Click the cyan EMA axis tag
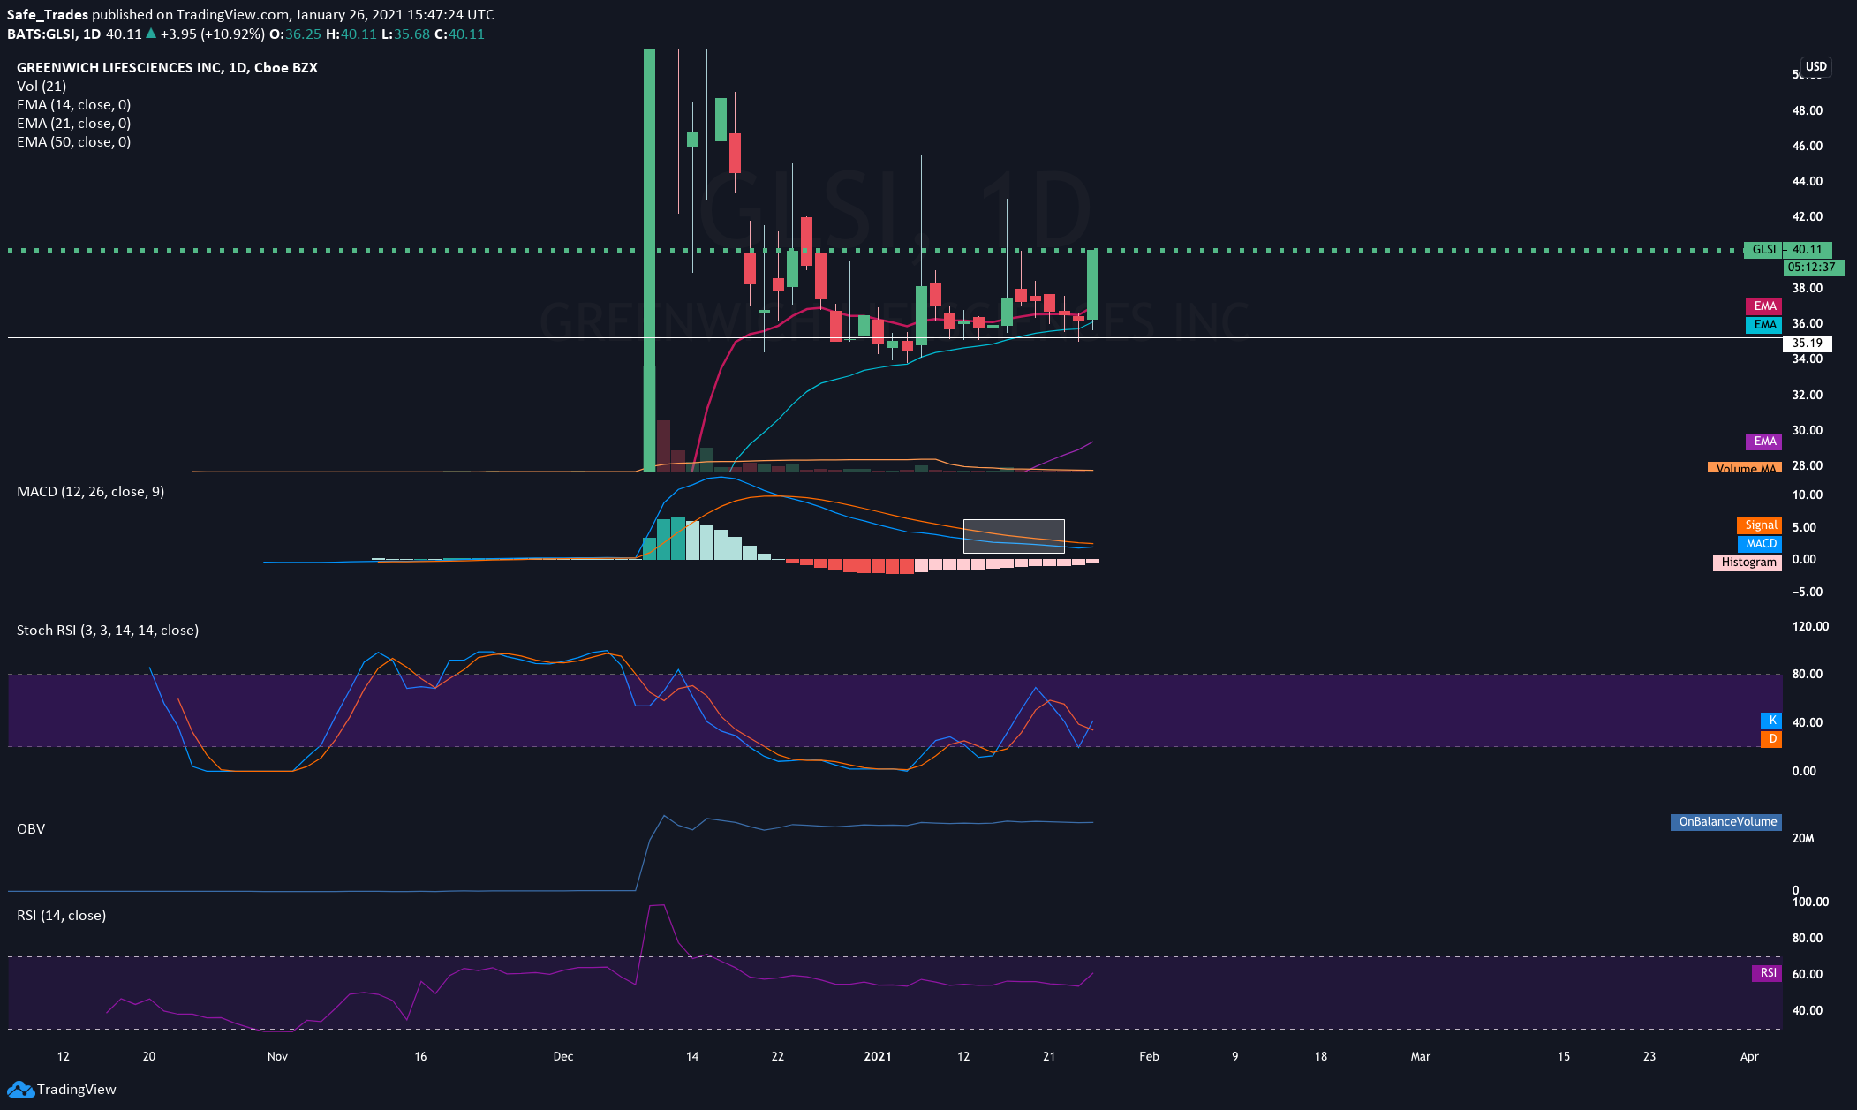The image size is (1857, 1110). [1763, 325]
